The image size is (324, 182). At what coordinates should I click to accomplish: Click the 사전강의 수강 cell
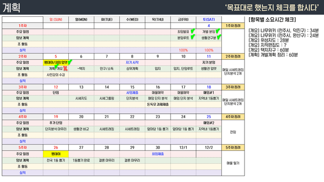click(56, 75)
